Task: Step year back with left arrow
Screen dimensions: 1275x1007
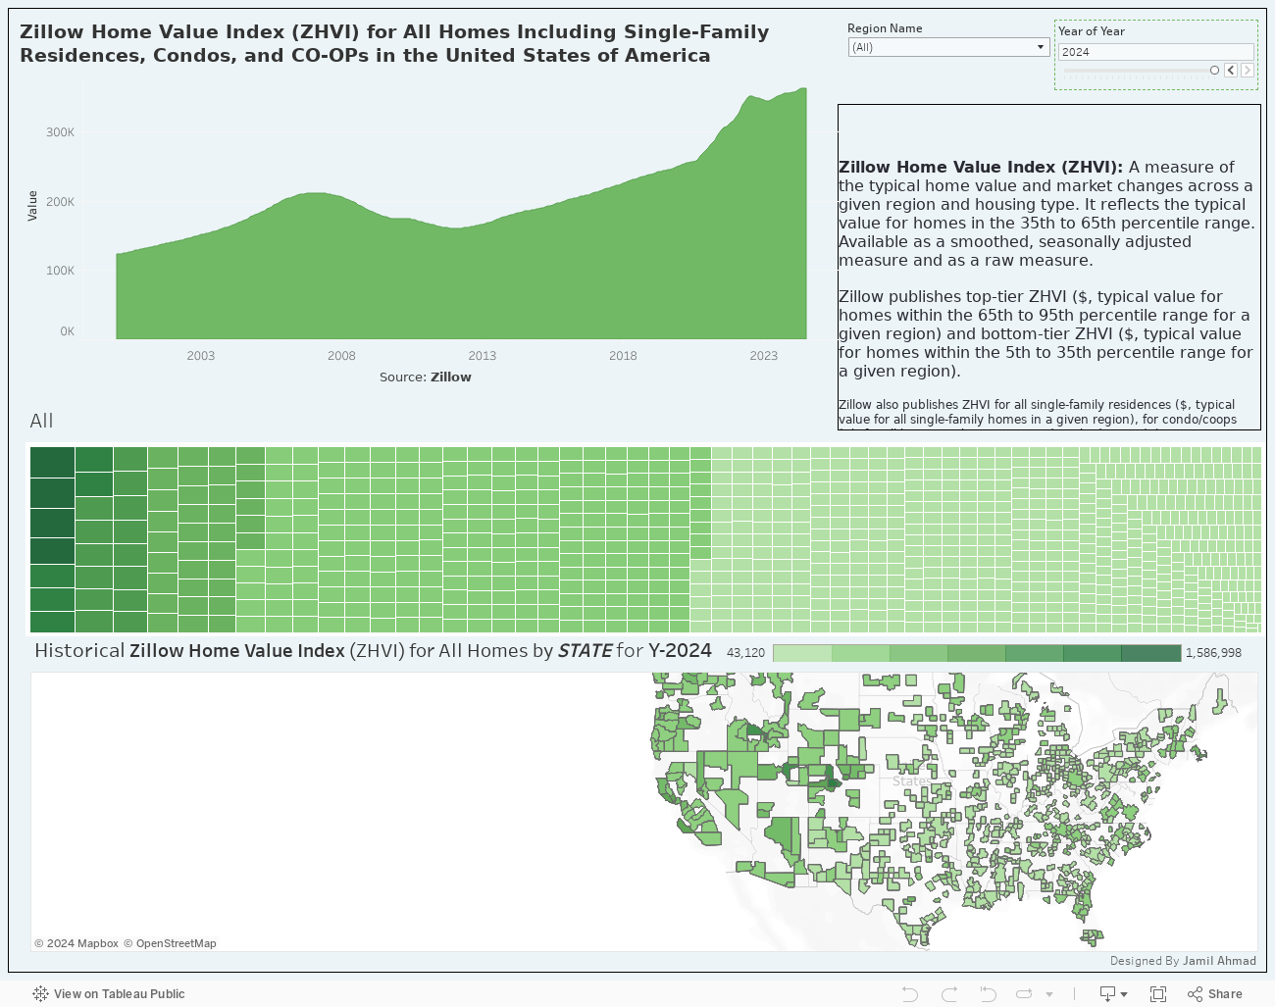Action: [x=1231, y=71]
